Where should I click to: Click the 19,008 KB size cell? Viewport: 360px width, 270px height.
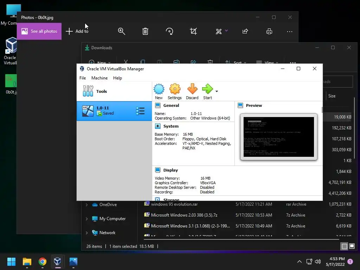tap(342, 117)
